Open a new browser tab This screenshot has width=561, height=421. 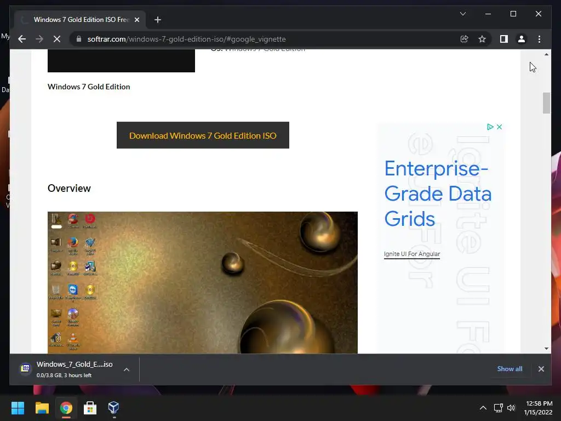(x=158, y=20)
